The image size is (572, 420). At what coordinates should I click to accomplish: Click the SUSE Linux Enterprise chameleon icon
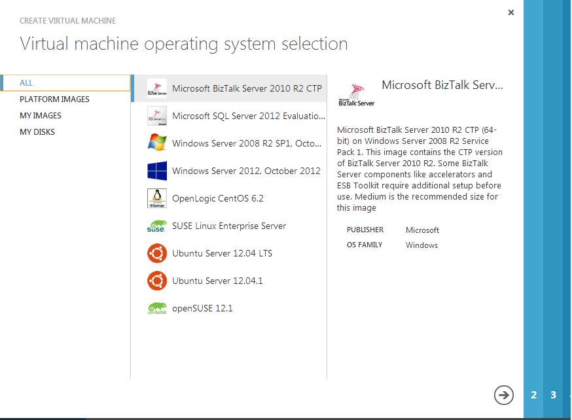point(157,226)
